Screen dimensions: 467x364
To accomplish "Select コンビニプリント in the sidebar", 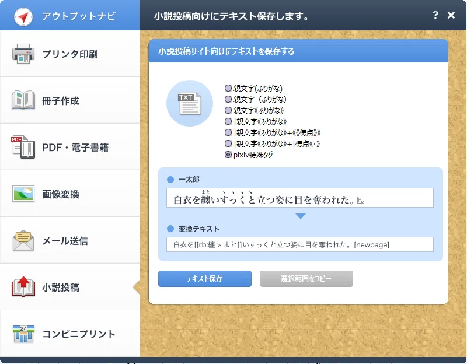I will tap(69, 334).
